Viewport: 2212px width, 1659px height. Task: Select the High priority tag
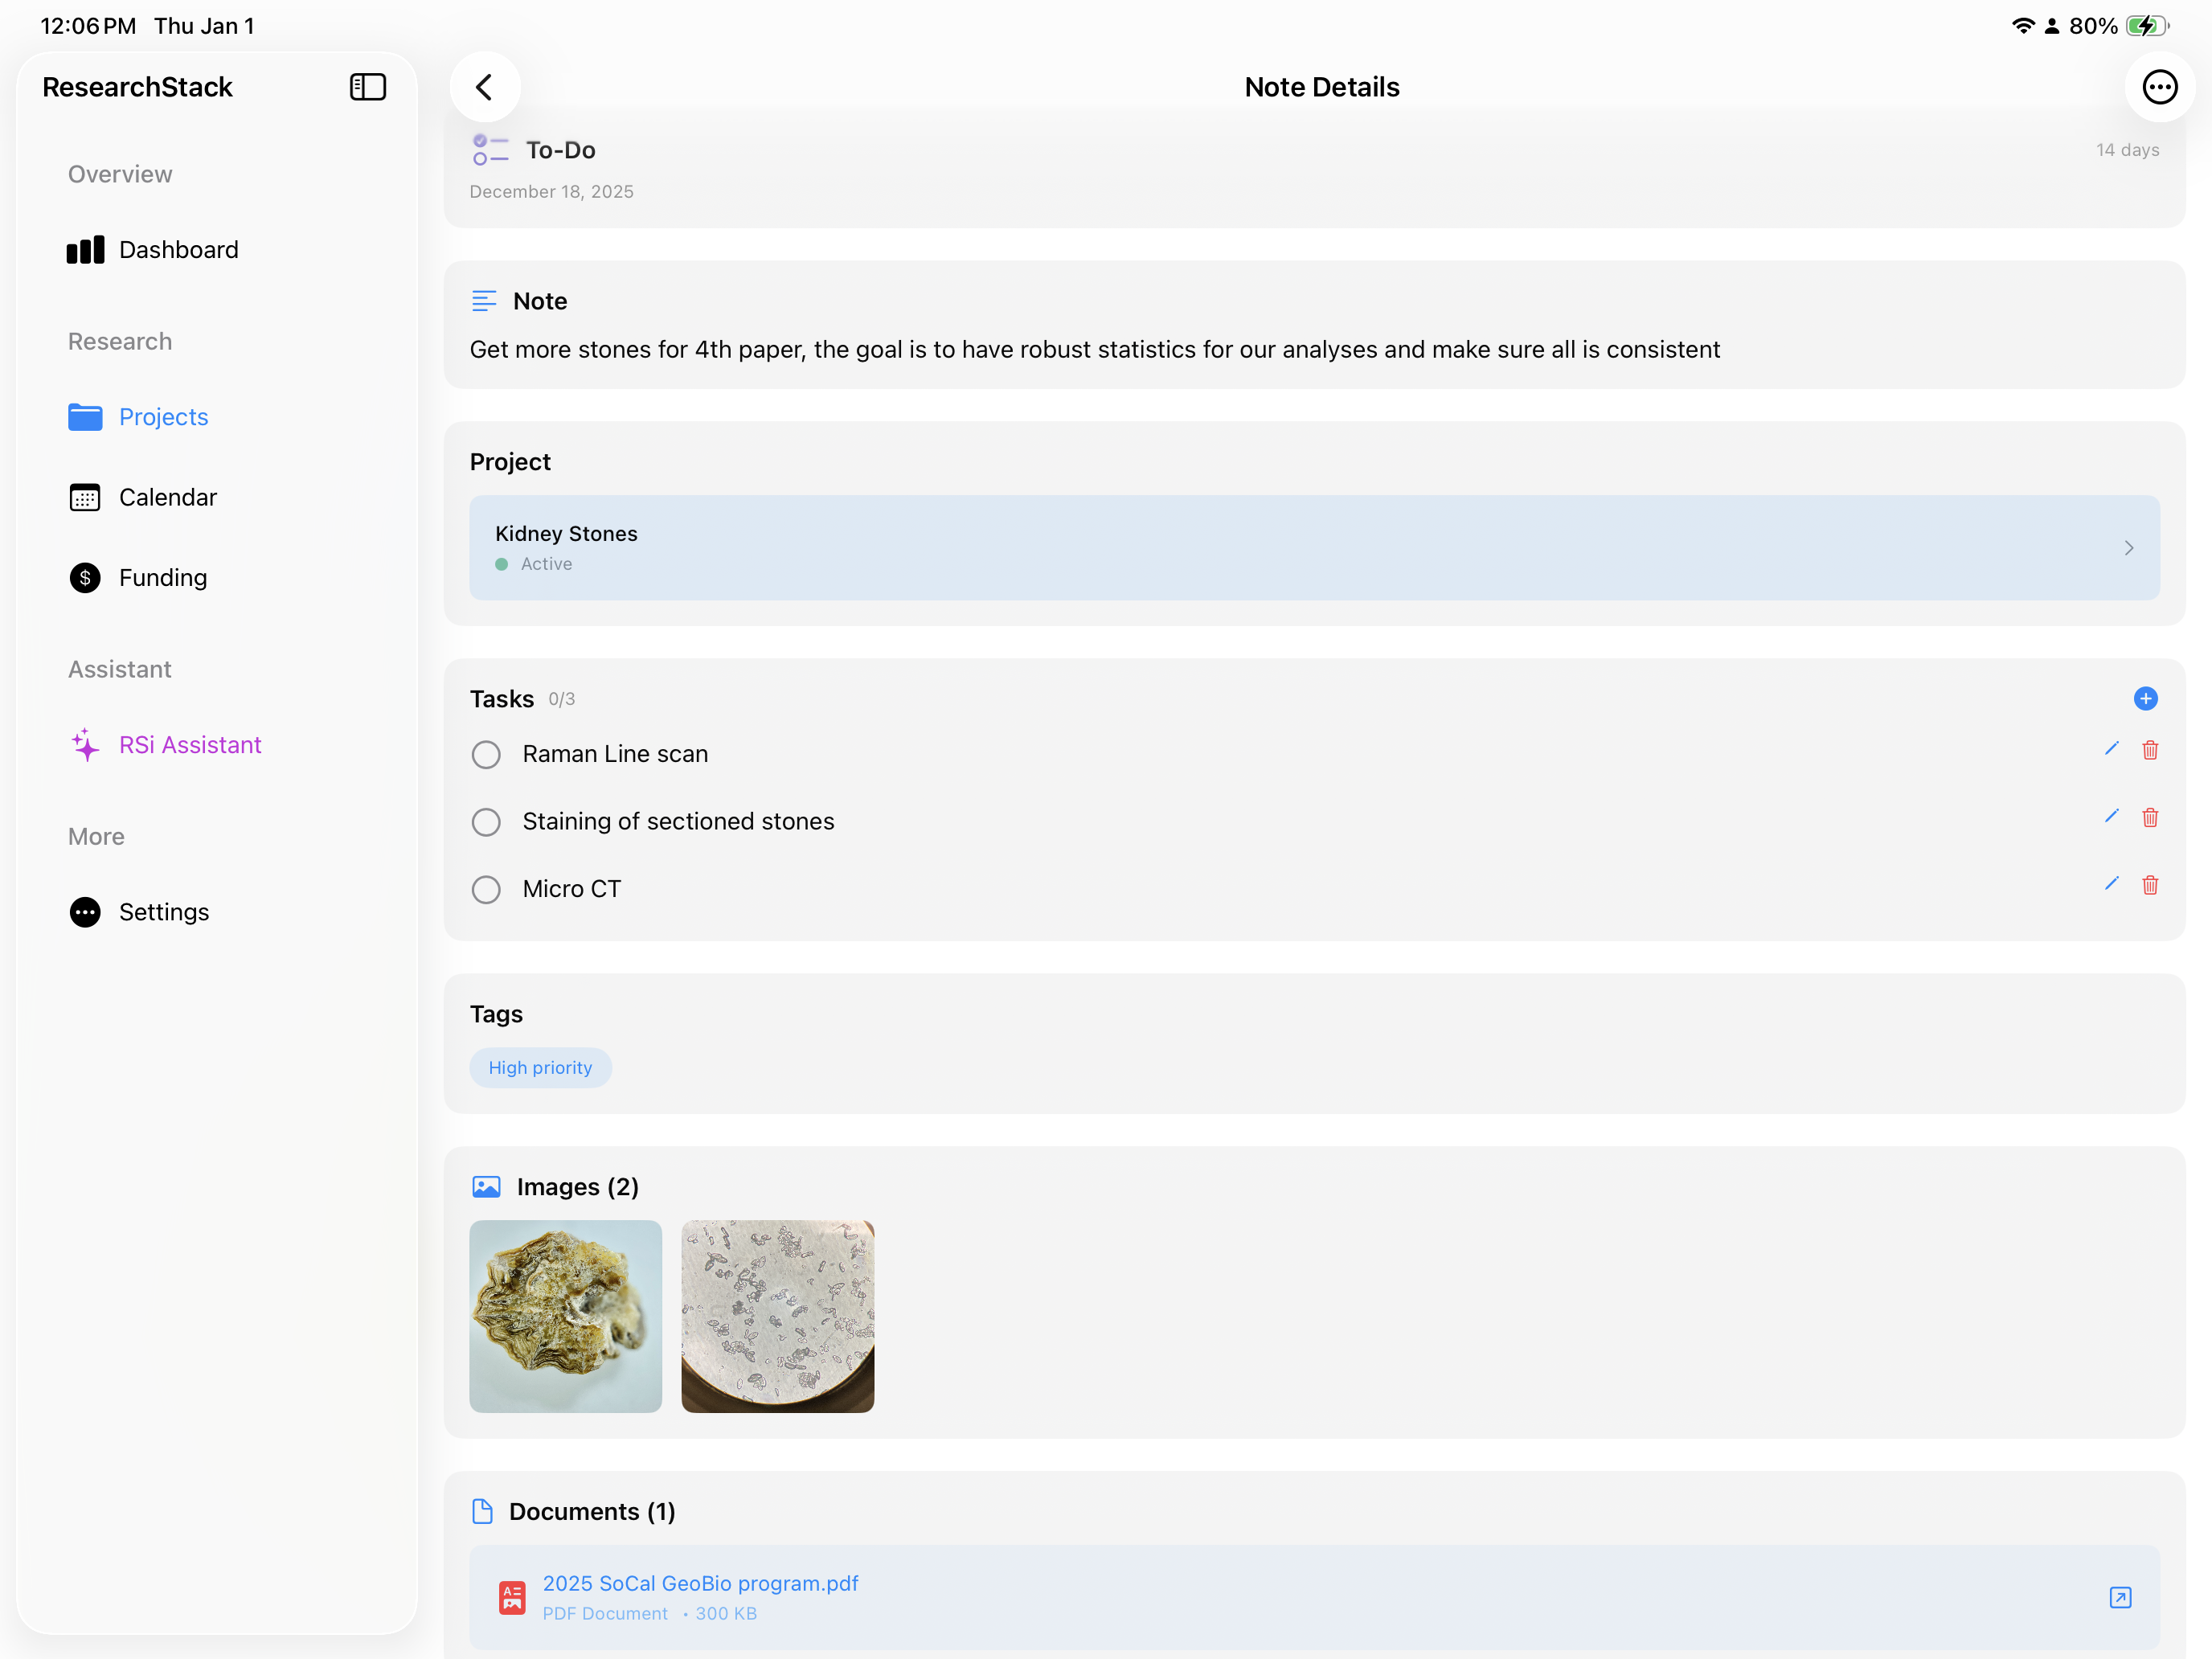click(540, 1067)
